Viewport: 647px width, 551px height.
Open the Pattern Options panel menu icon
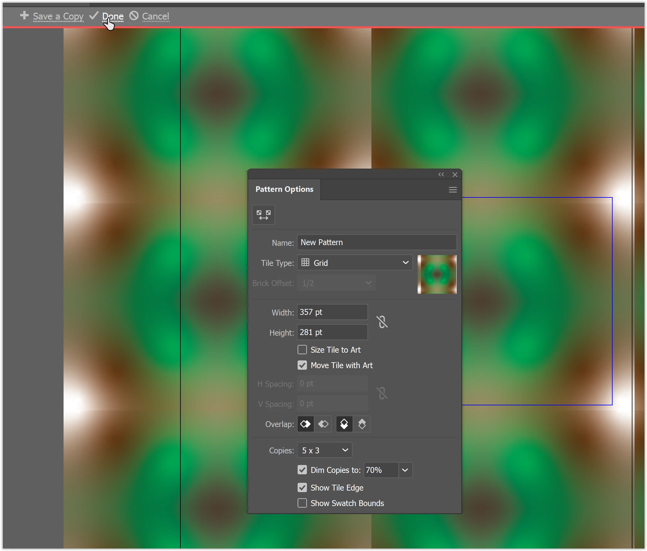pos(452,190)
